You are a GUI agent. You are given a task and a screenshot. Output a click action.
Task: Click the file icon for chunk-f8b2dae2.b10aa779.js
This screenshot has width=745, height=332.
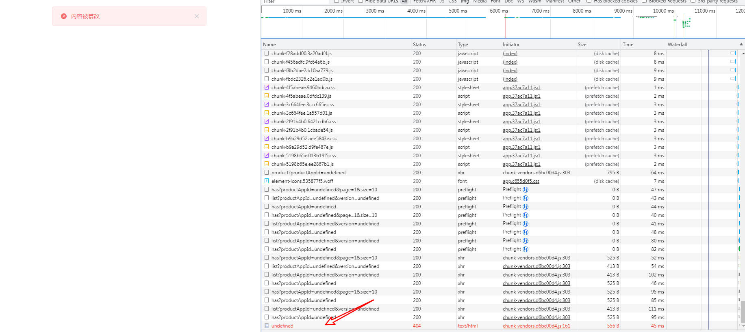[267, 70]
